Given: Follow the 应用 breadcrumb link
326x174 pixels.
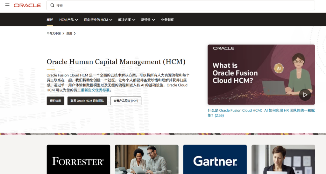Looking at the screenshot, I should [x=69, y=33].
